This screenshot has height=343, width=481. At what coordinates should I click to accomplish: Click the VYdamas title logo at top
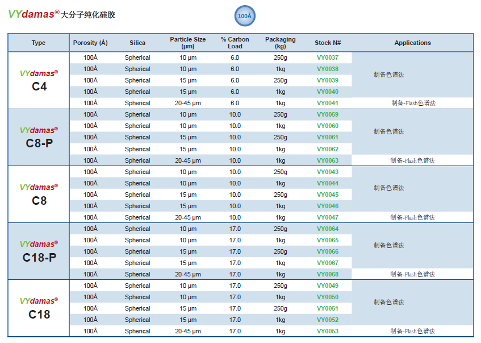(34, 14)
